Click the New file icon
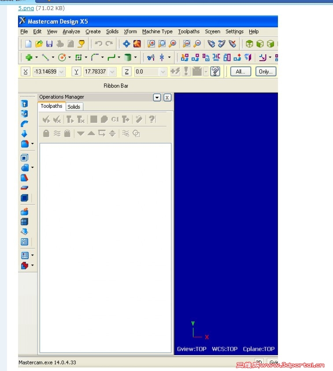Viewport: 333px width, 371px height. click(28, 44)
